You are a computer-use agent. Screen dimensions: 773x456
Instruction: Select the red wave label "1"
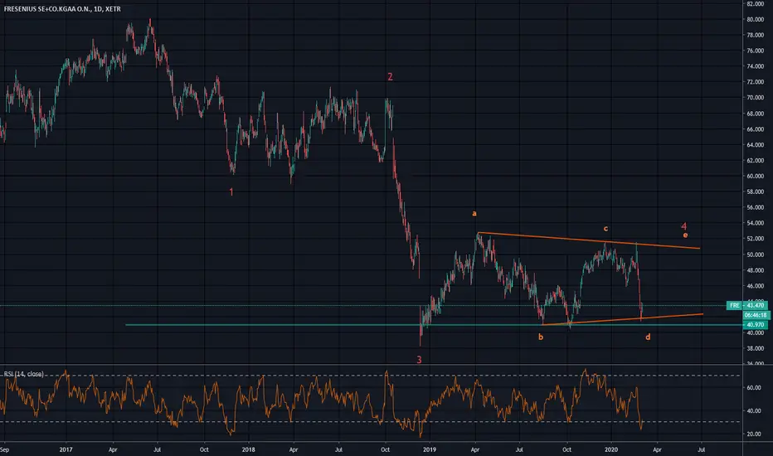(231, 192)
